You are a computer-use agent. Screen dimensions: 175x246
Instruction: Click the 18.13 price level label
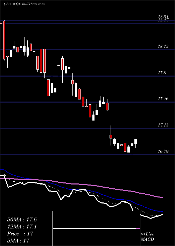point(163,46)
